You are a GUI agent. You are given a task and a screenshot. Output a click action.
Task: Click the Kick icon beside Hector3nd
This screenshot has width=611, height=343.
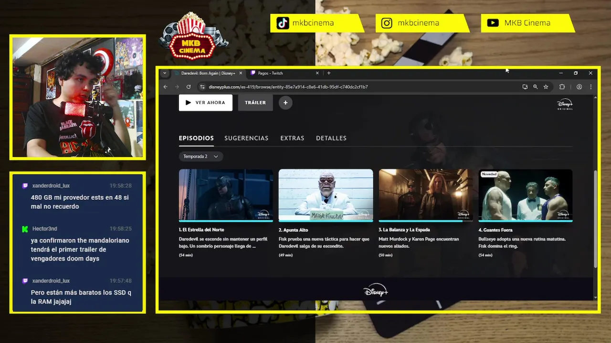25,229
